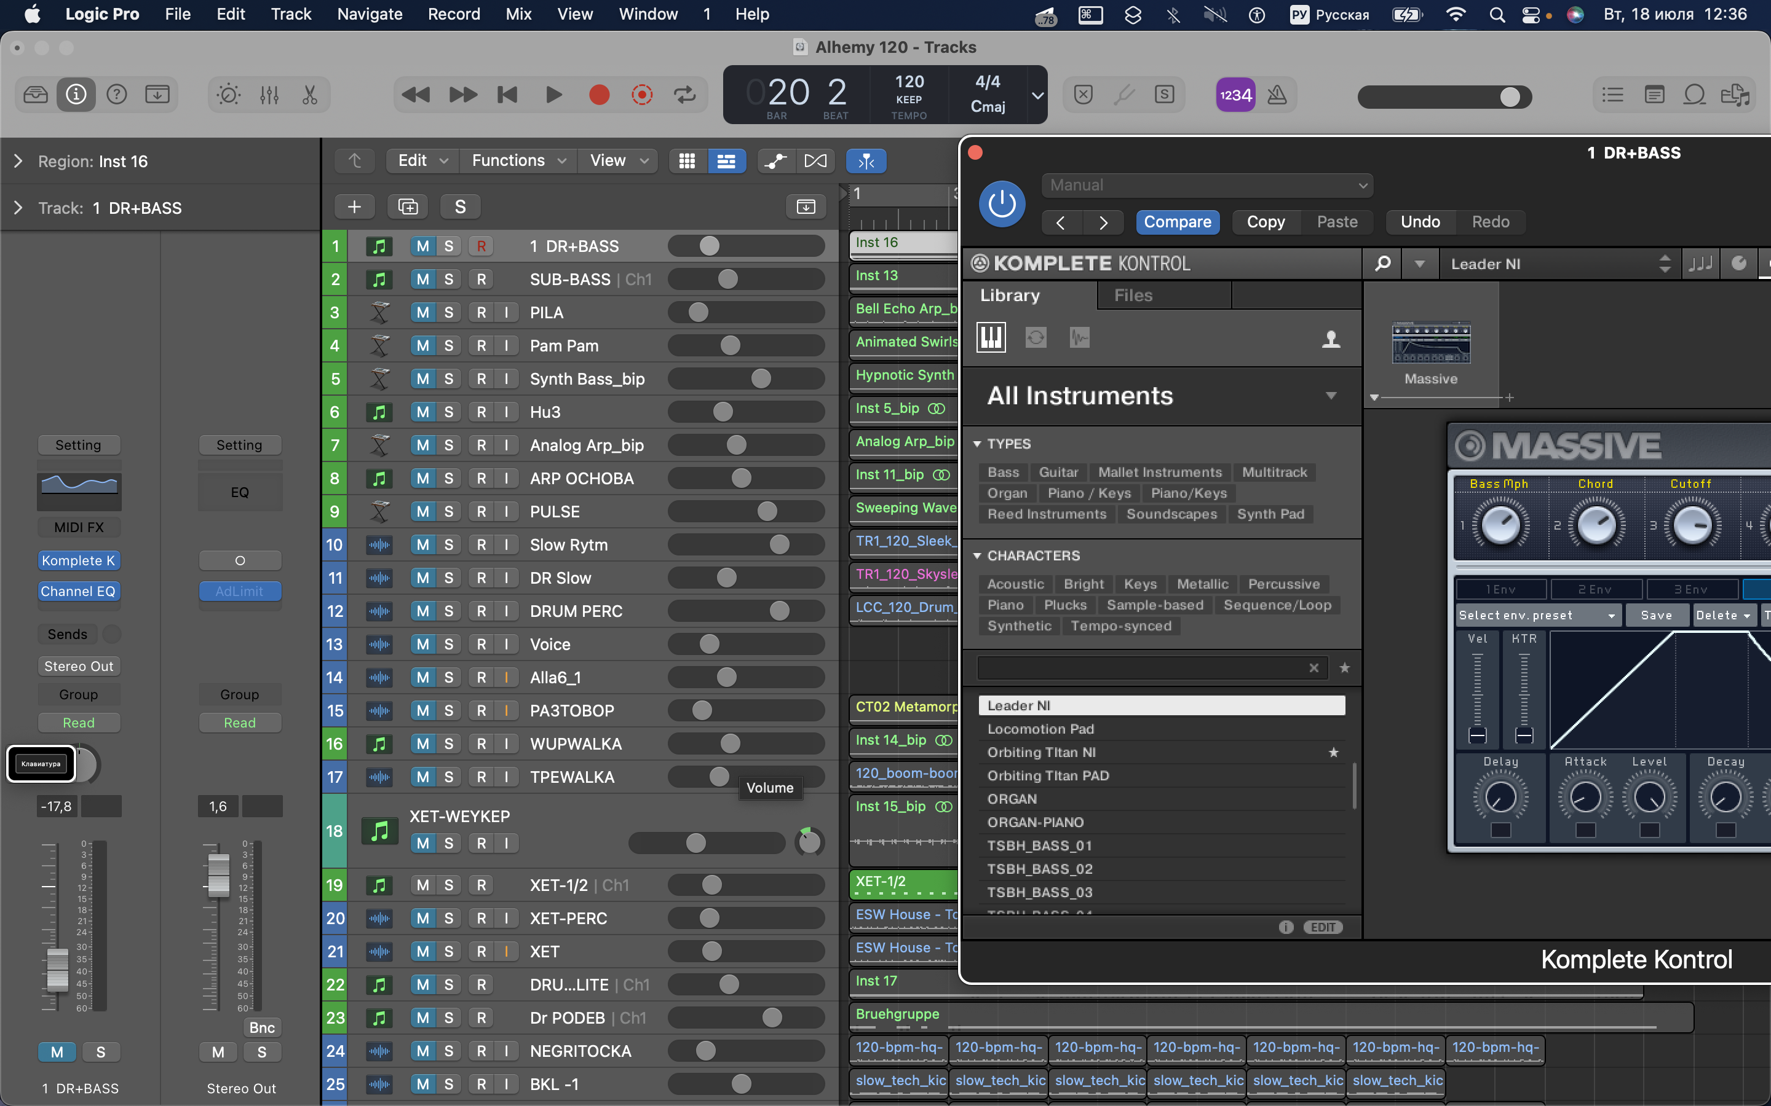This screenshot has height=1106, width=1771.
Task: Click the Undo button in plugin window
Action: [1420, 222]
